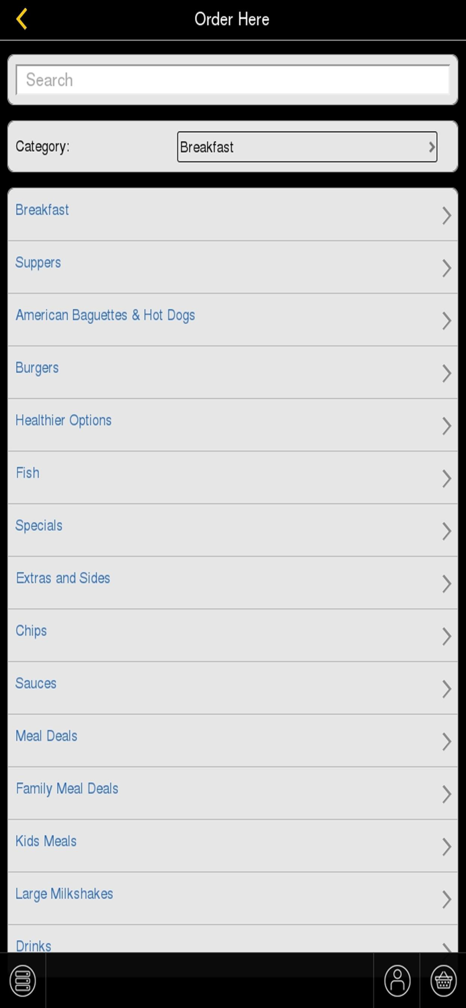Tap the yellow back arrow
Image resolution: width=466 pixels, height=1008 pixels.
[22, 19]
